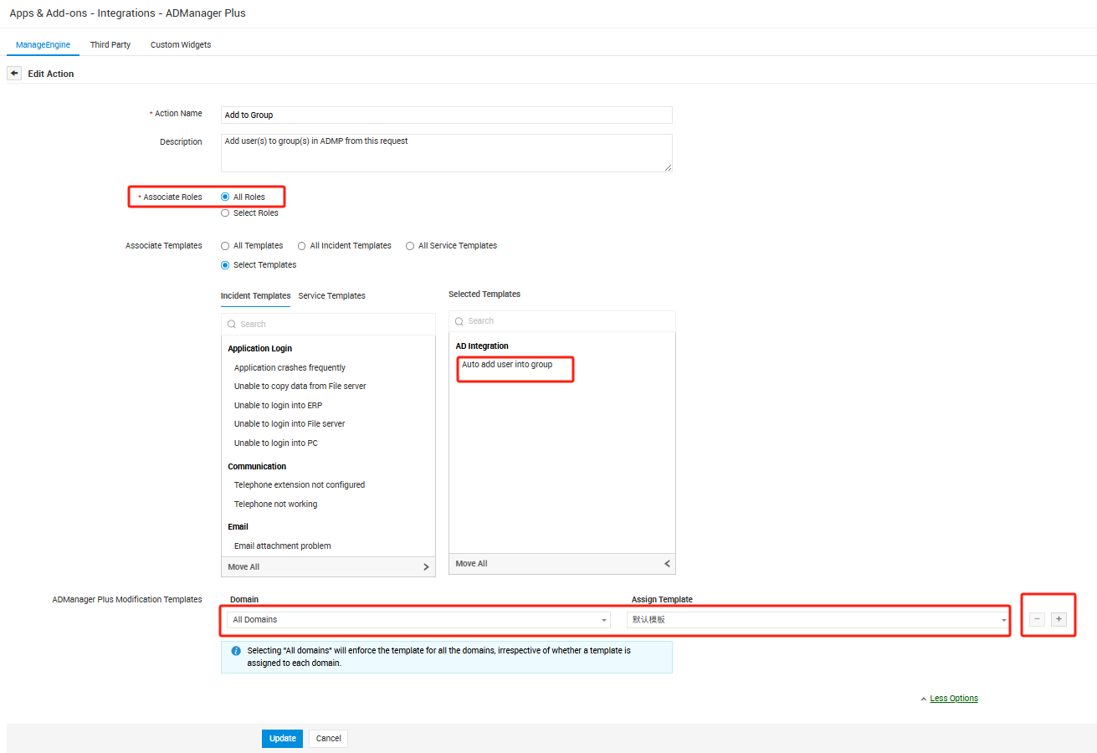This screenshot has height=753, width=1097.
Task: Choose the Select Roles radio option
Action: click(225, 213)
